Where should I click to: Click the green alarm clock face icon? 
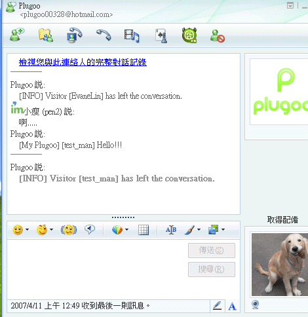[x=189, y=35]
